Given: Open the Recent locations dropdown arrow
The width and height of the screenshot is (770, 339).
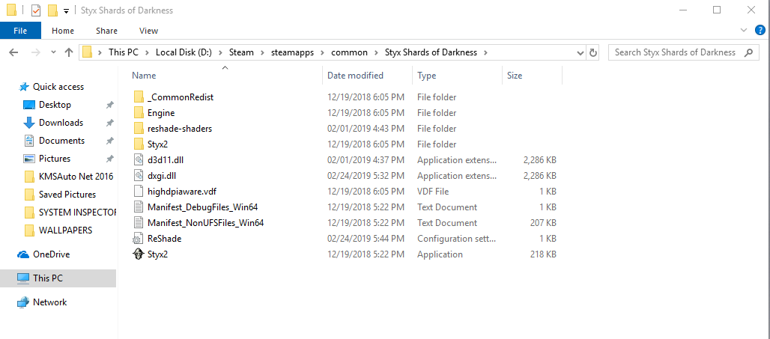Looking at the screenshot, I should coord(52,52).
